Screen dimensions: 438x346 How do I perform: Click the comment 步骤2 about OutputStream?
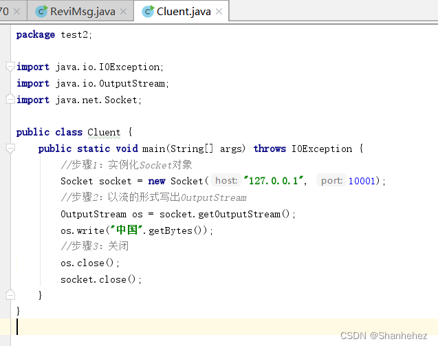coord(153,197)
